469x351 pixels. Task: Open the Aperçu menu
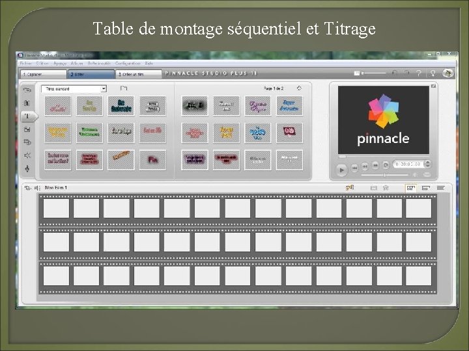(60, 63)
